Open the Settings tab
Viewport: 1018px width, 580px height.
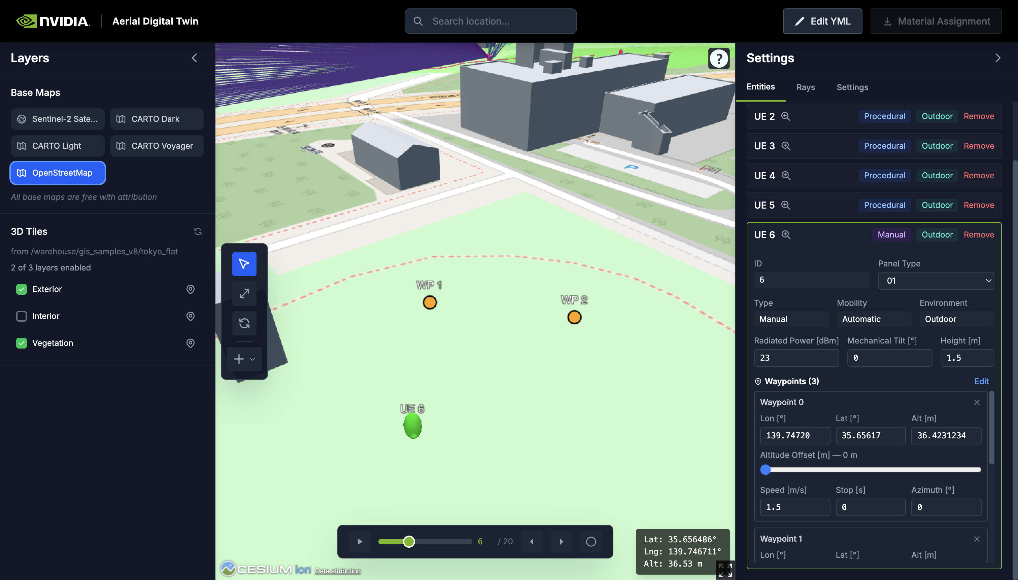[x=852, y=87]
